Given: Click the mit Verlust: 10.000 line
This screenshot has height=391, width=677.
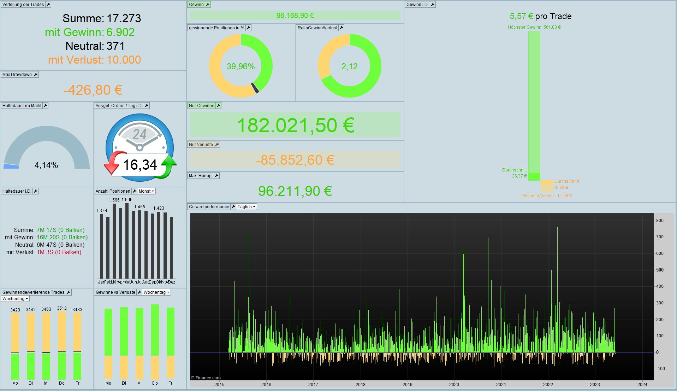Looking at the screenshot, I should [x=95, y=60].
